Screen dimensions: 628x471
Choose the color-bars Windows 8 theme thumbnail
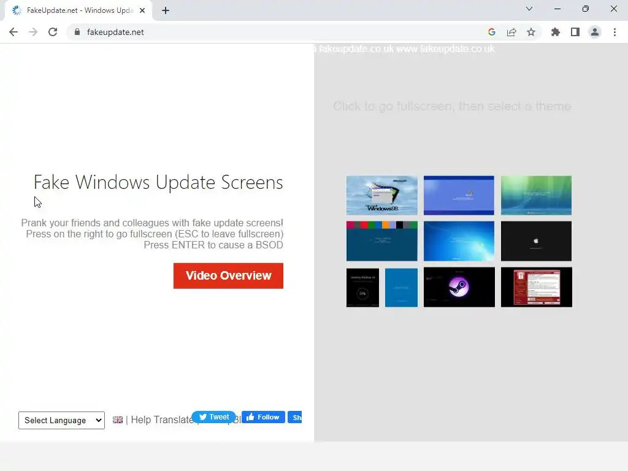coord(381,241)
